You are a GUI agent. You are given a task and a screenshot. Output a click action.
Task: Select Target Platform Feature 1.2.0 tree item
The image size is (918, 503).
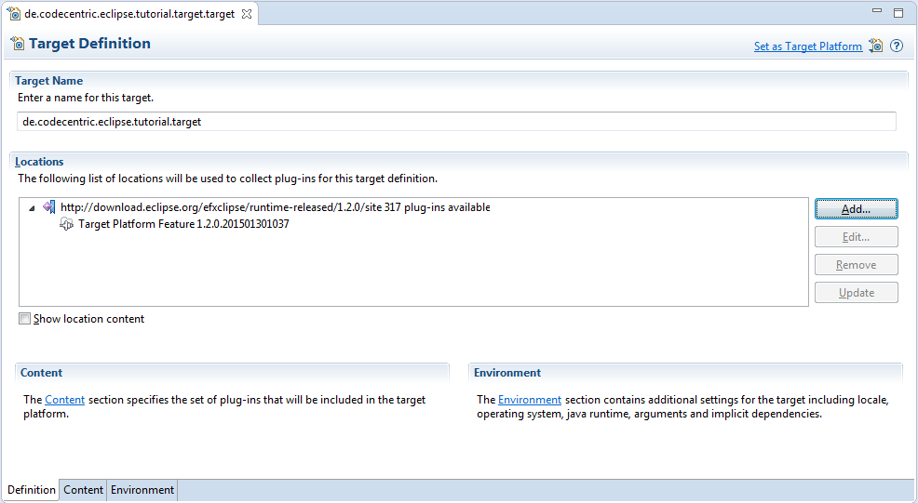pyautogui.click(x=183, y=224)
